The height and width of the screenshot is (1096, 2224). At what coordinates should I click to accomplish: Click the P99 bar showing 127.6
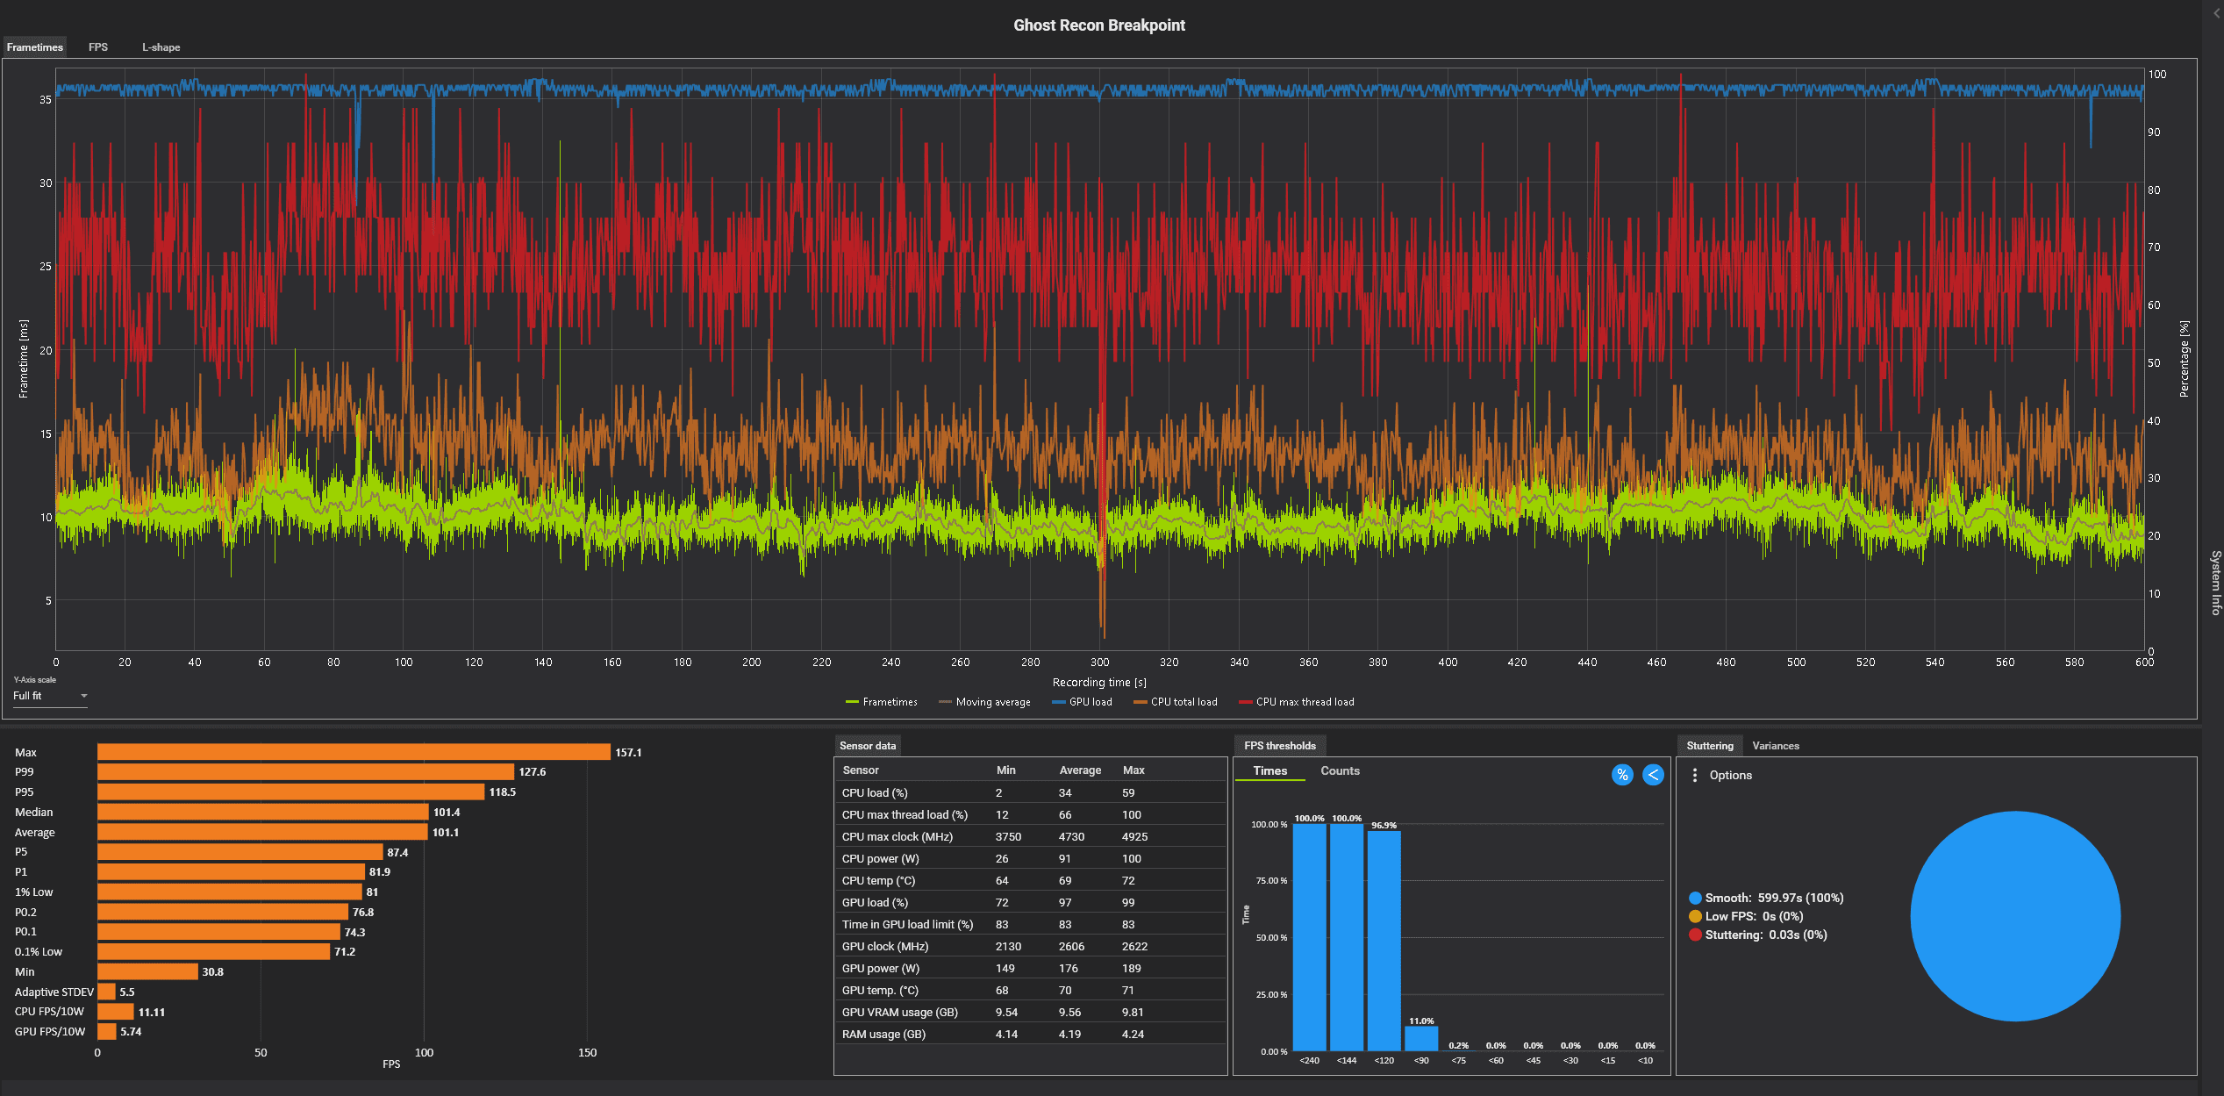305,772
